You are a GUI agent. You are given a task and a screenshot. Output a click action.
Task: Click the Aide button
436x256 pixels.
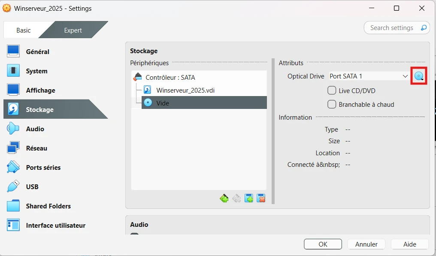[410, 244]
